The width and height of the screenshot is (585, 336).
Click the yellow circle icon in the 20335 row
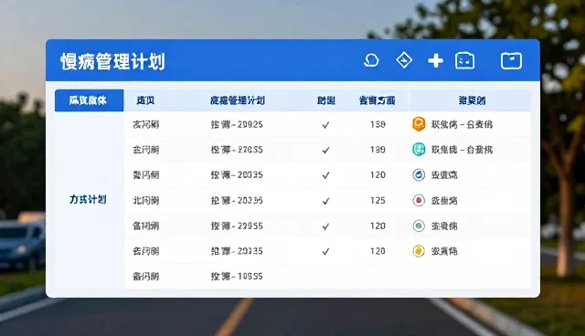click(419, 251)
